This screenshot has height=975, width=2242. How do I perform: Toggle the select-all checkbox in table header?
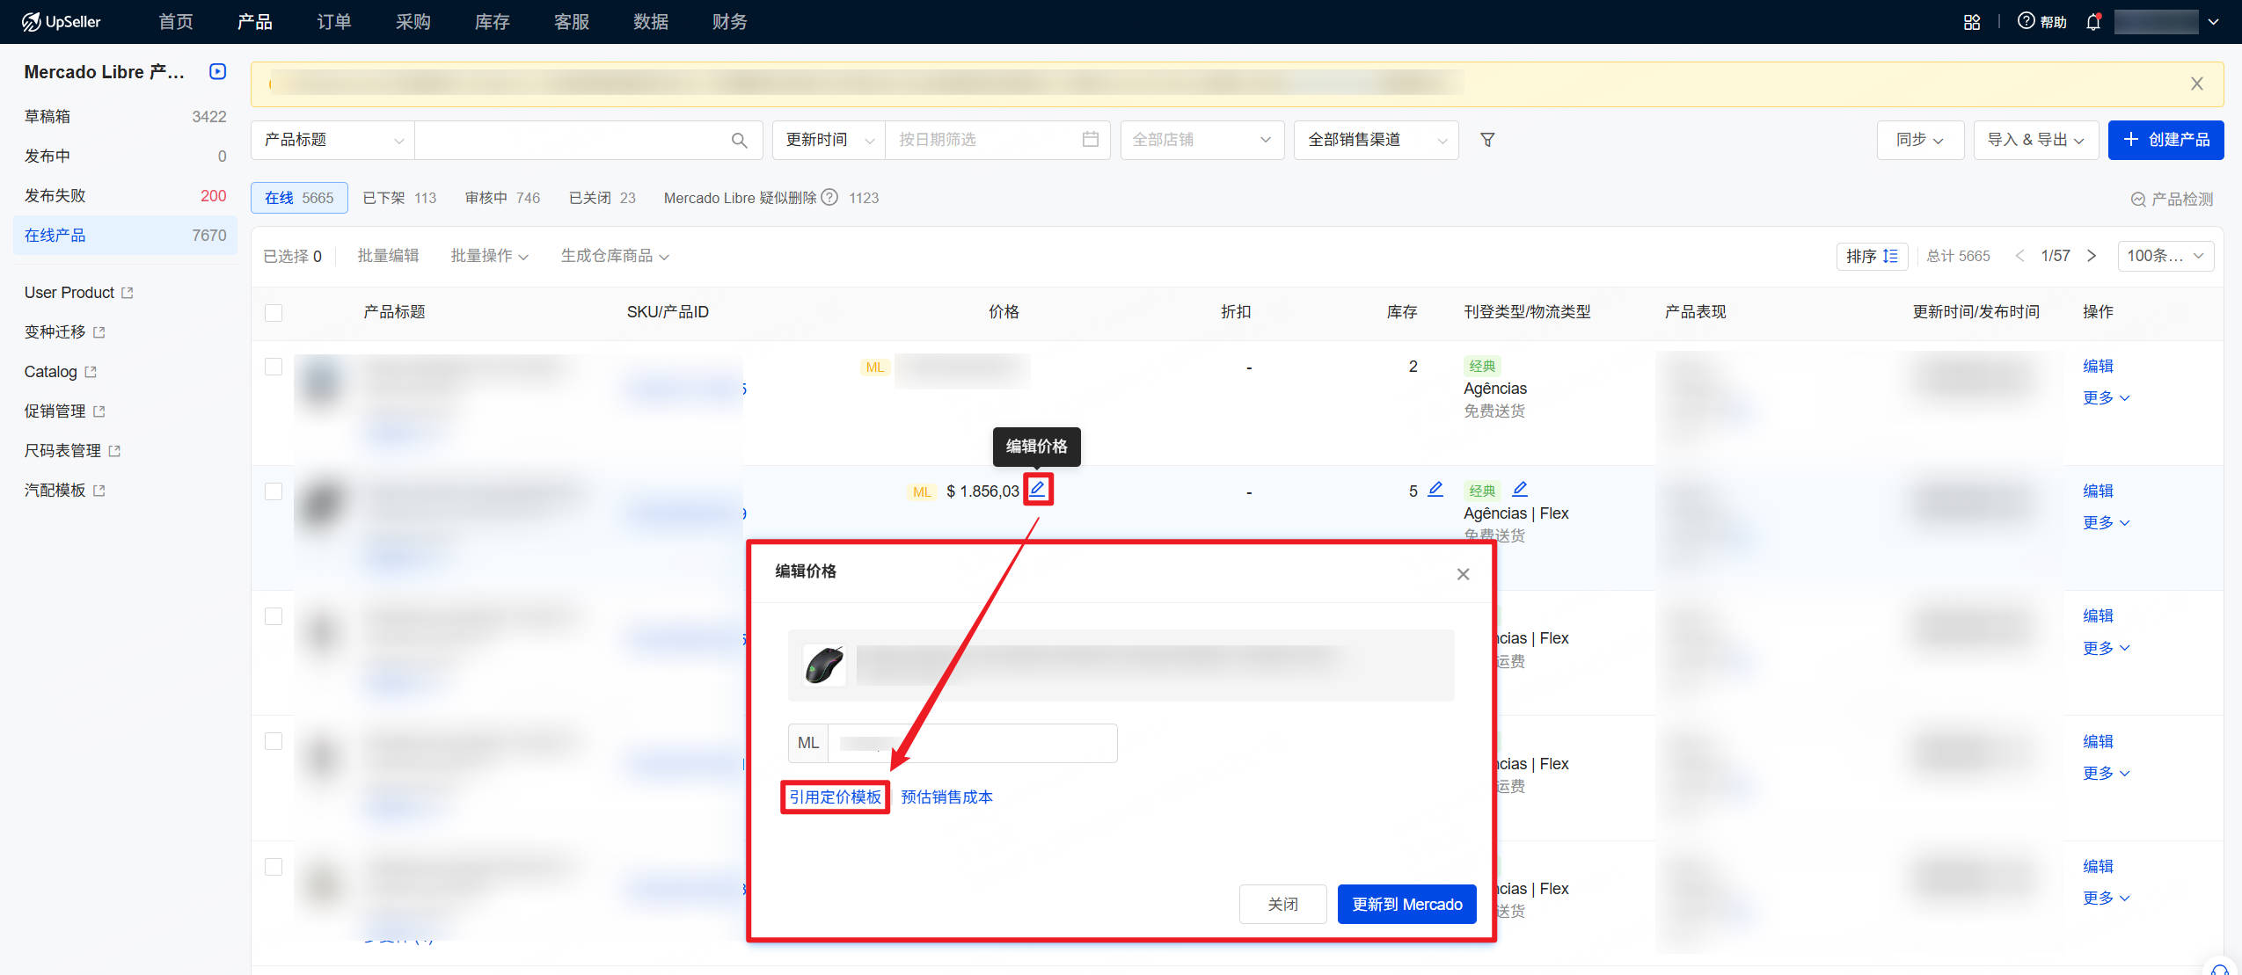tap(274, 313)
